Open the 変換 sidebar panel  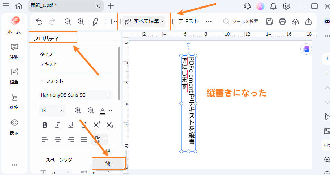click(14, 102)
